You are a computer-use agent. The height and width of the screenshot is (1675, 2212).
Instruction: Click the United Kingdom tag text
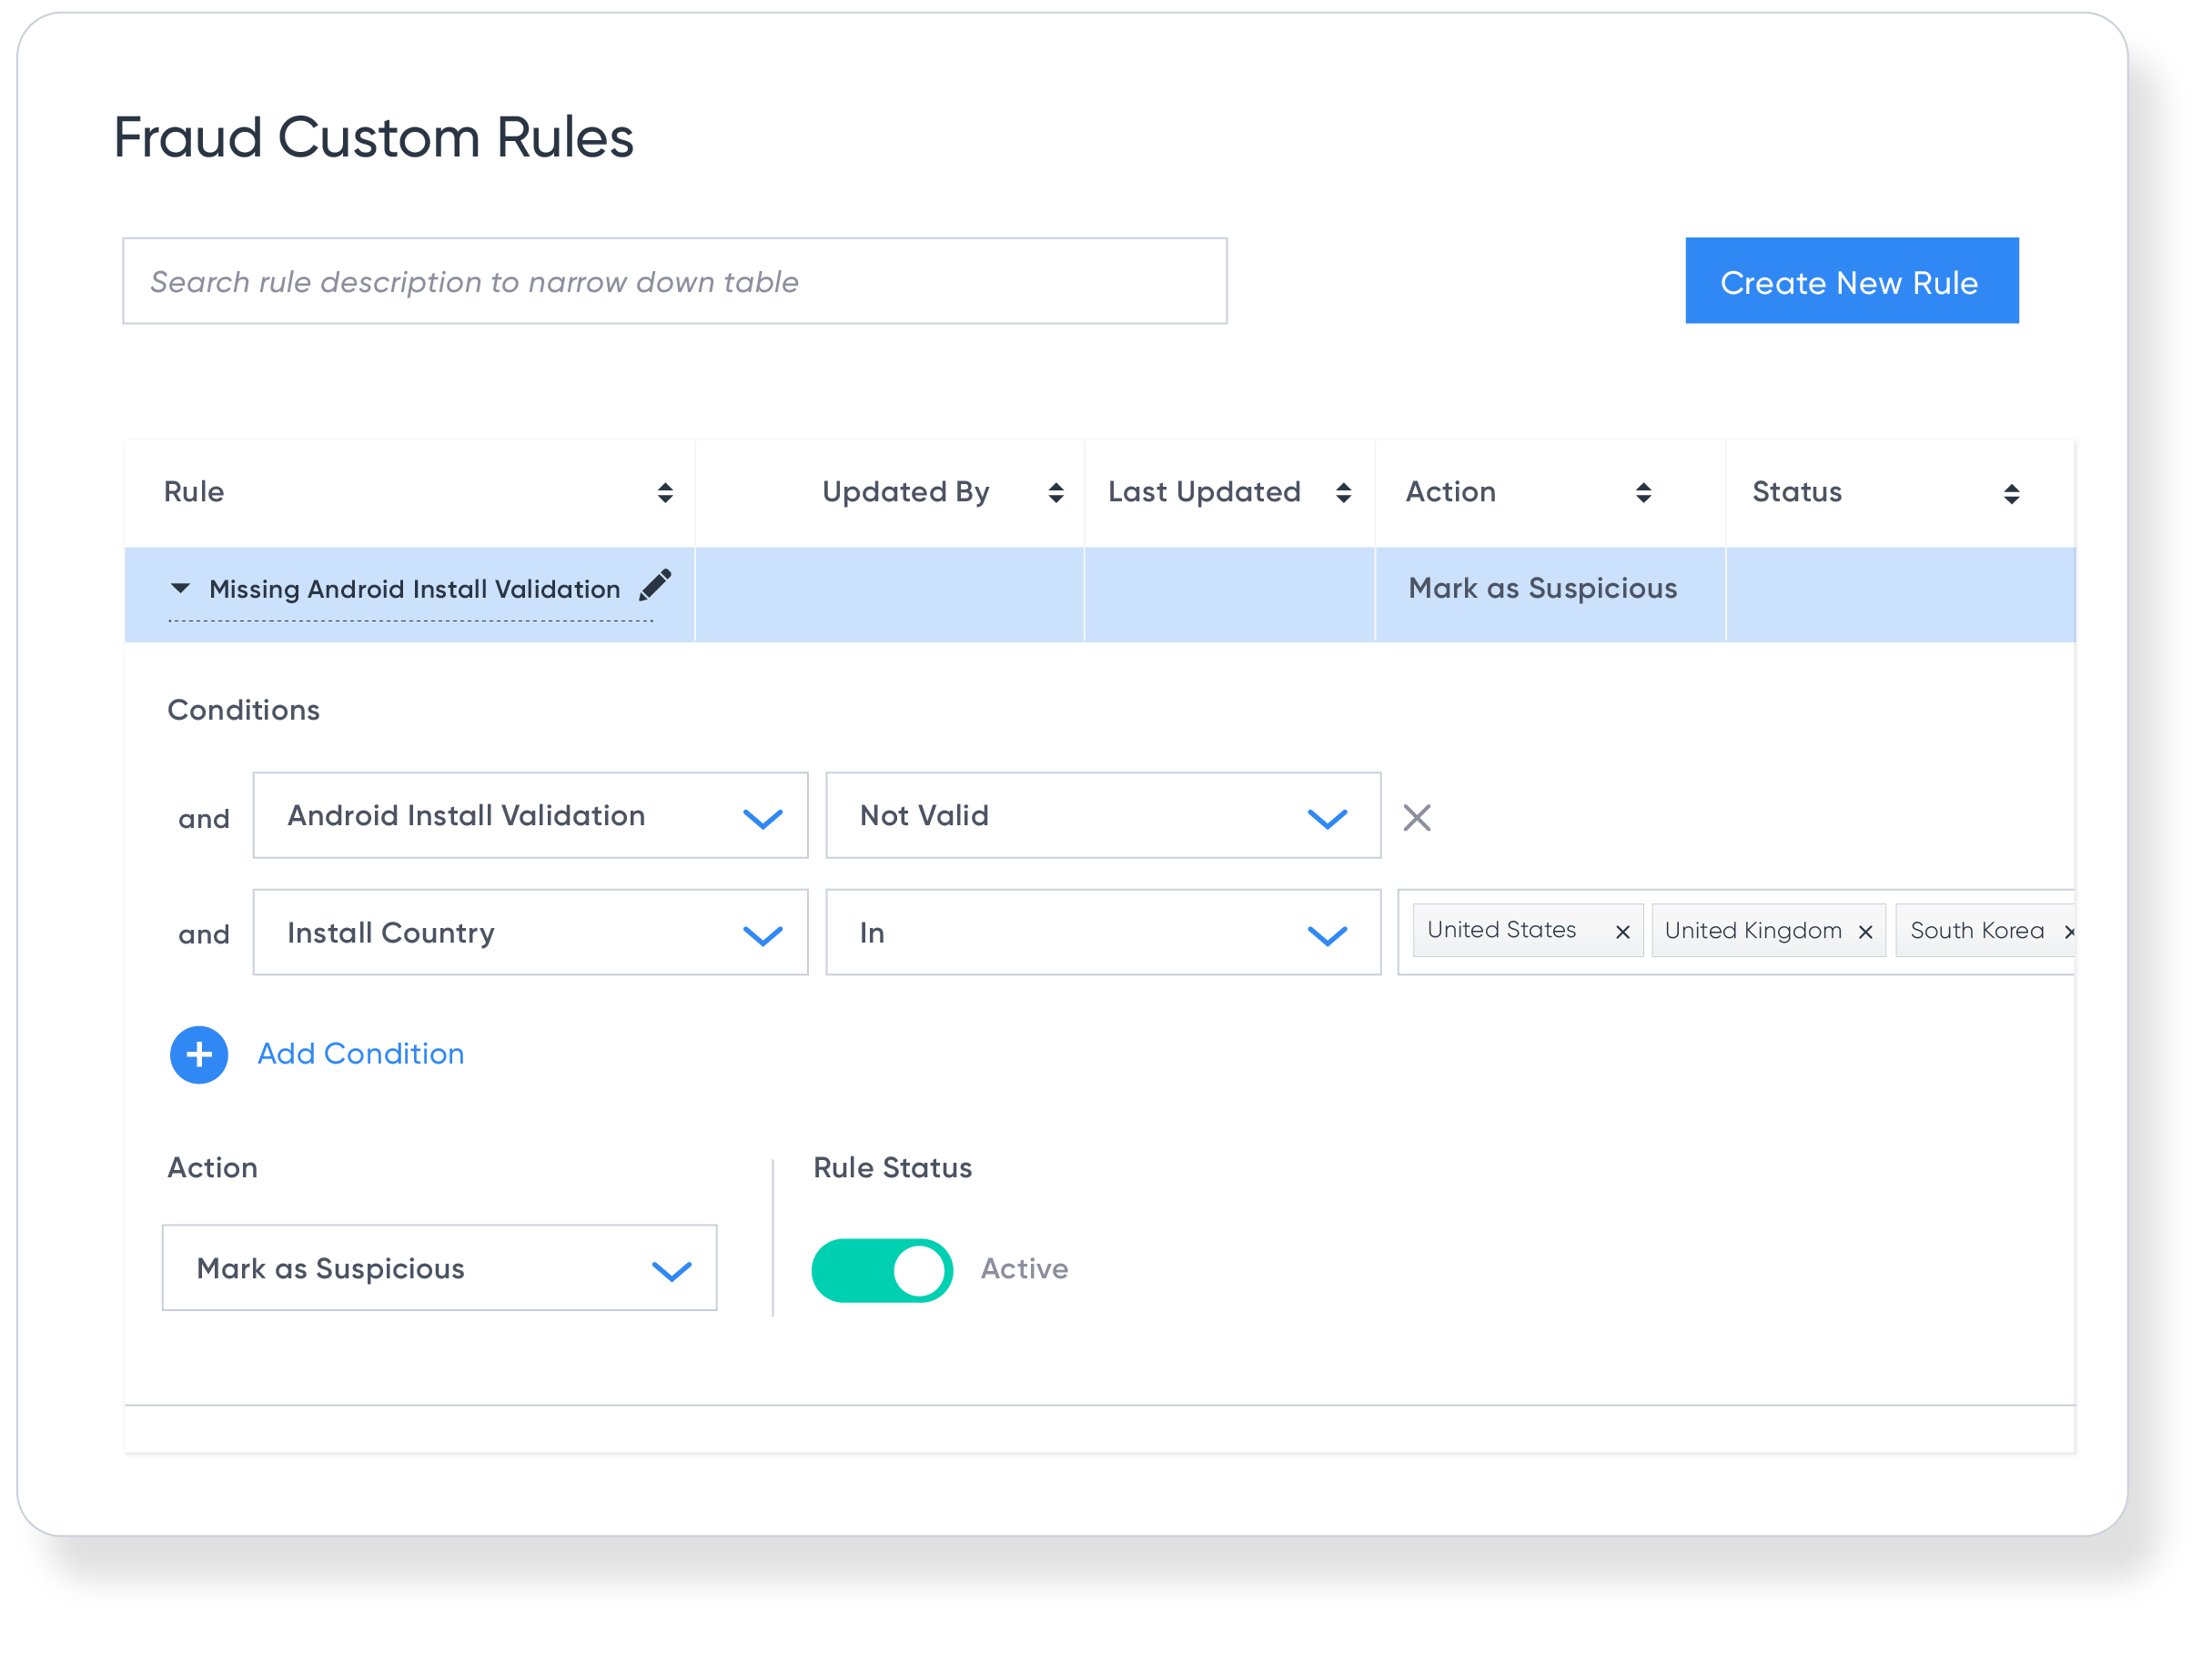[x=1752, y=930]
